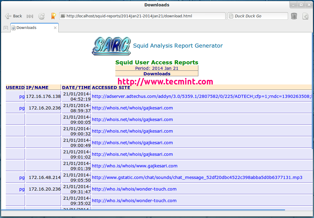
Task: Open a new tab with the plus icon
Action: coord(5,28)
